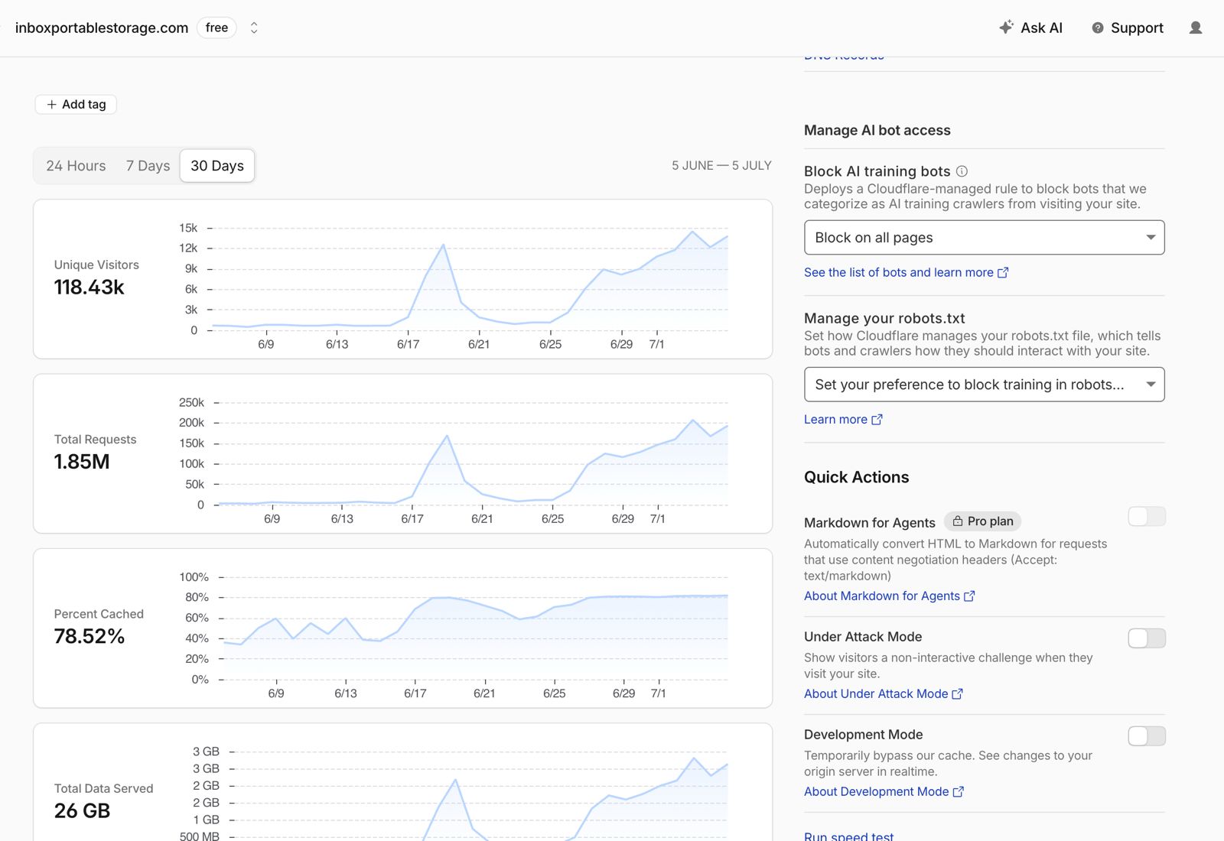1224x841 pixels.
Task: Click the Unique Visitors value 118.43k
Action: tap(89, 287)
